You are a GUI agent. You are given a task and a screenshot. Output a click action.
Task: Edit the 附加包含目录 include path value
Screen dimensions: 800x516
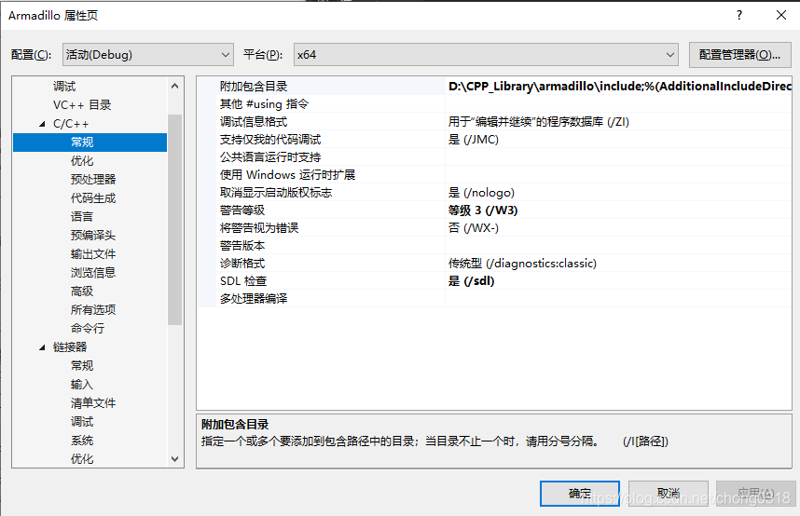coord(619,87)
